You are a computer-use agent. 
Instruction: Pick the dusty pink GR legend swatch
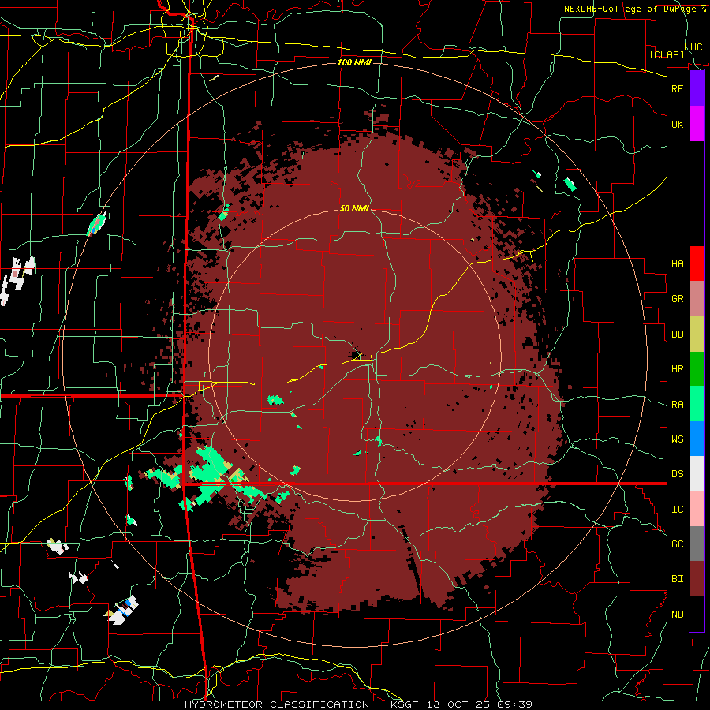coord(697,299)
